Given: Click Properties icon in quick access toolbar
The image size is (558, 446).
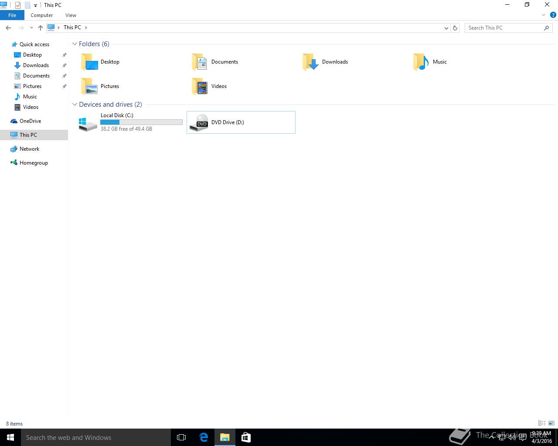Looking at the screenshot, I should [x=17, y=5].
